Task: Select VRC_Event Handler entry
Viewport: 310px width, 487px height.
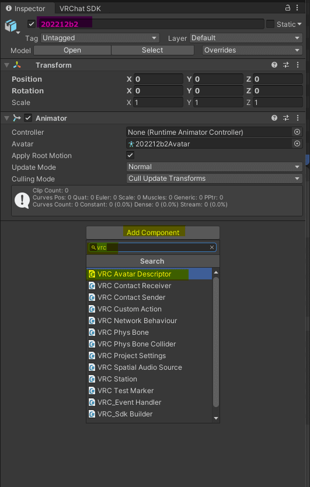Action: pyautogui.click(x=149, y=402)
